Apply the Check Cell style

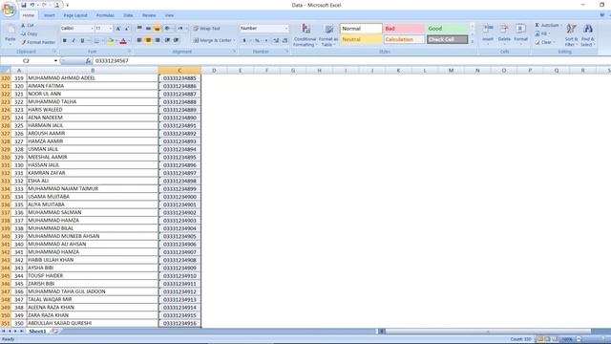[448, 39]
